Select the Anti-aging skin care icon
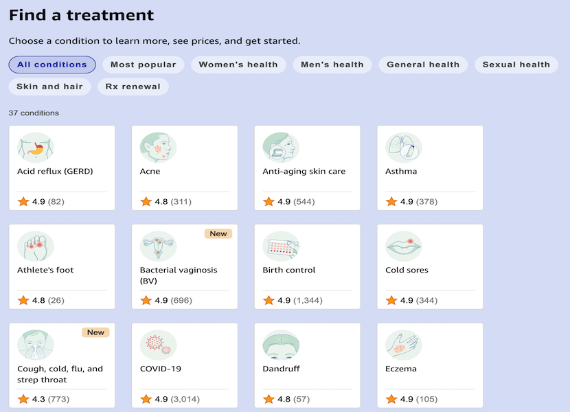Image resolution: width=570 pixels, height=412 pixels. click(x=281, y=148)
